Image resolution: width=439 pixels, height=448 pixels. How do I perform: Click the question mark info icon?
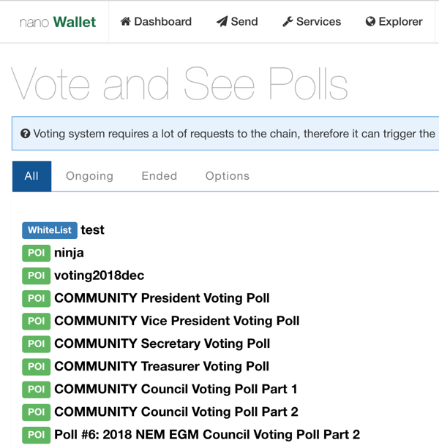[26, 134]
